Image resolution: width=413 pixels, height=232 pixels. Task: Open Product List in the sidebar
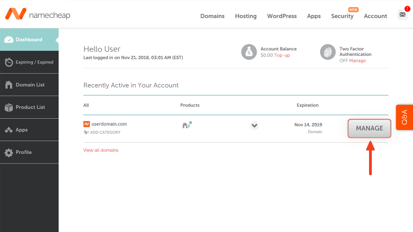click(x=29, y=107)
